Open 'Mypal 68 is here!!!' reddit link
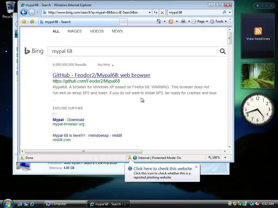The height and width of the screenshot is (208, 278). pyautogui.click(x=87, y=135)
